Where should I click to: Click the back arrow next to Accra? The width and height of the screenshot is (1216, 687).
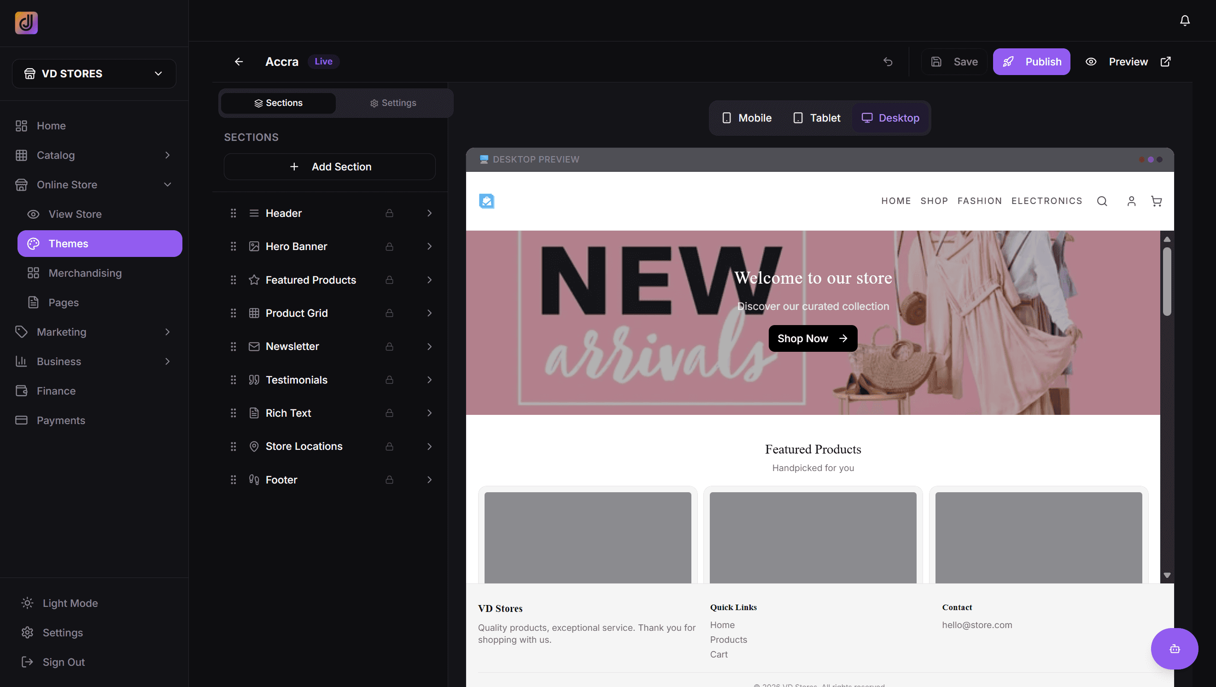[239, 62]
